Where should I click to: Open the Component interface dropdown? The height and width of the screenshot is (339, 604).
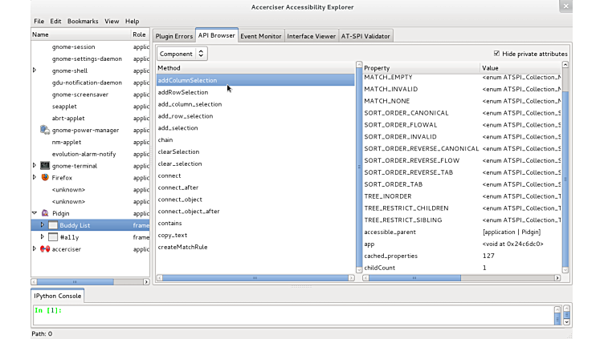tap(182, 54)
